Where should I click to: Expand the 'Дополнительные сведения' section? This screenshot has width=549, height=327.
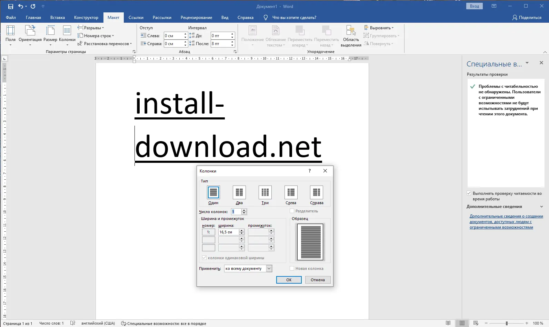(541, 207)
